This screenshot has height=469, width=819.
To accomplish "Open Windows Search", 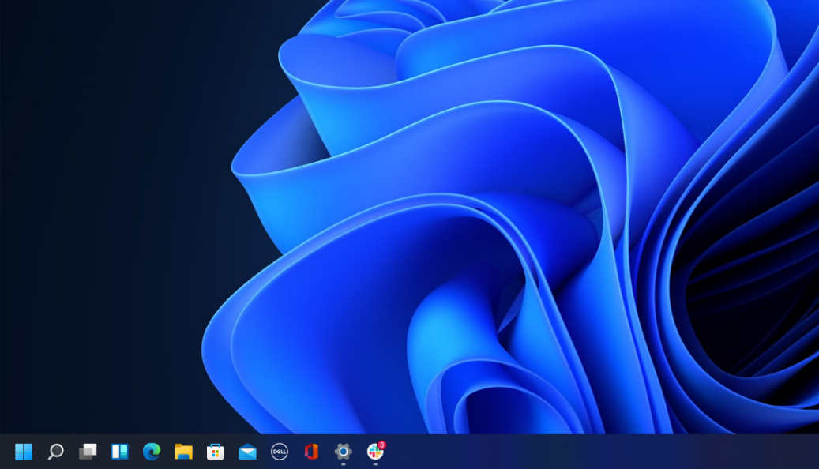I will tap(55, 452).
